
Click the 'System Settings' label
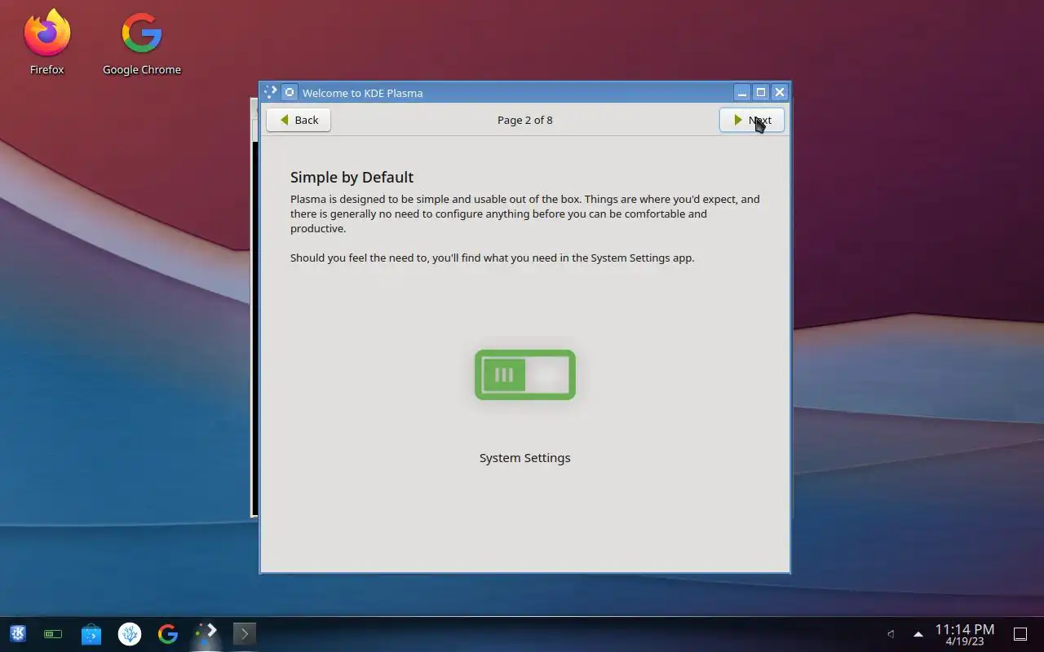tap(525, 458)
